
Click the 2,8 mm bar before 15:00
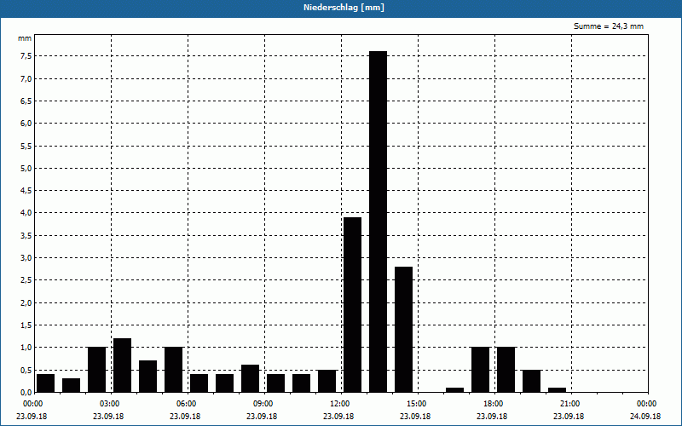tap(403, 330)
